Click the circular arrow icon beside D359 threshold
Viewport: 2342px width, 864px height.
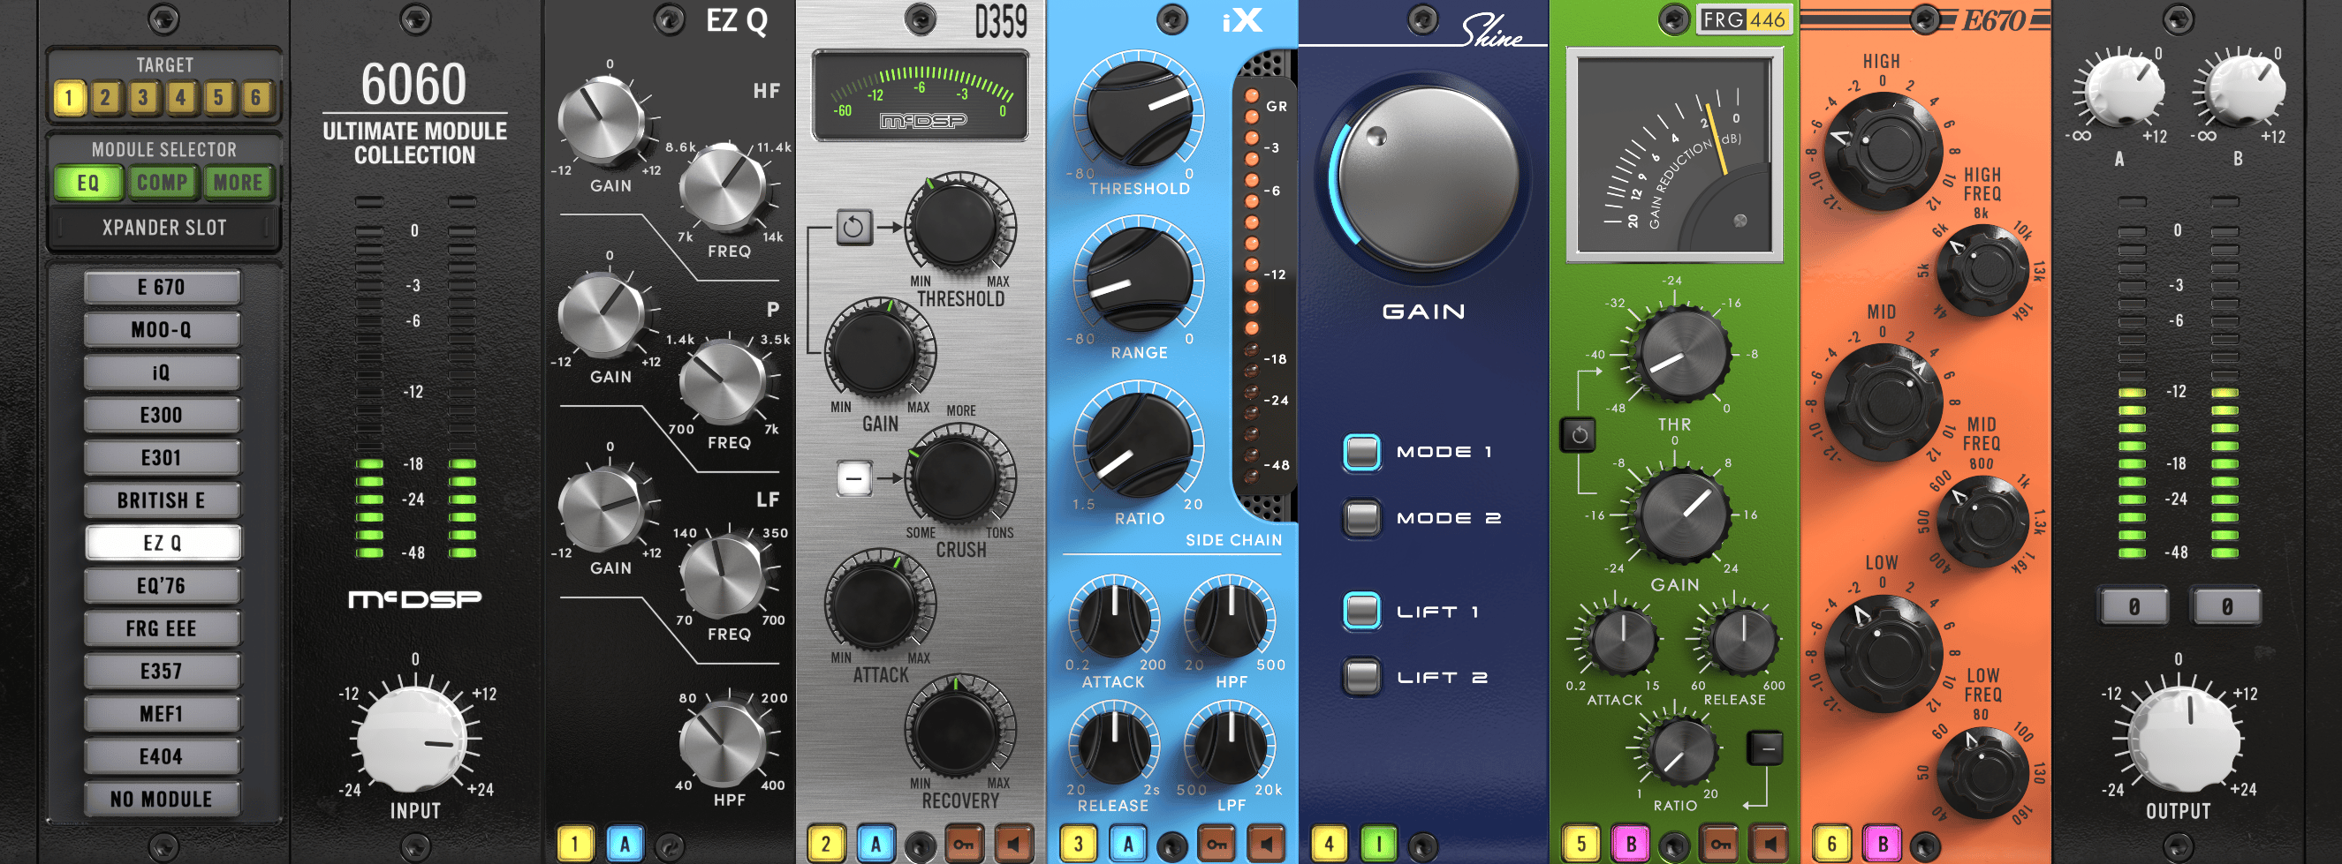853,226
